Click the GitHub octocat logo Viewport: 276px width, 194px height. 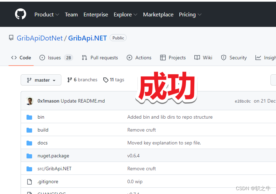[x=21, y=14]
